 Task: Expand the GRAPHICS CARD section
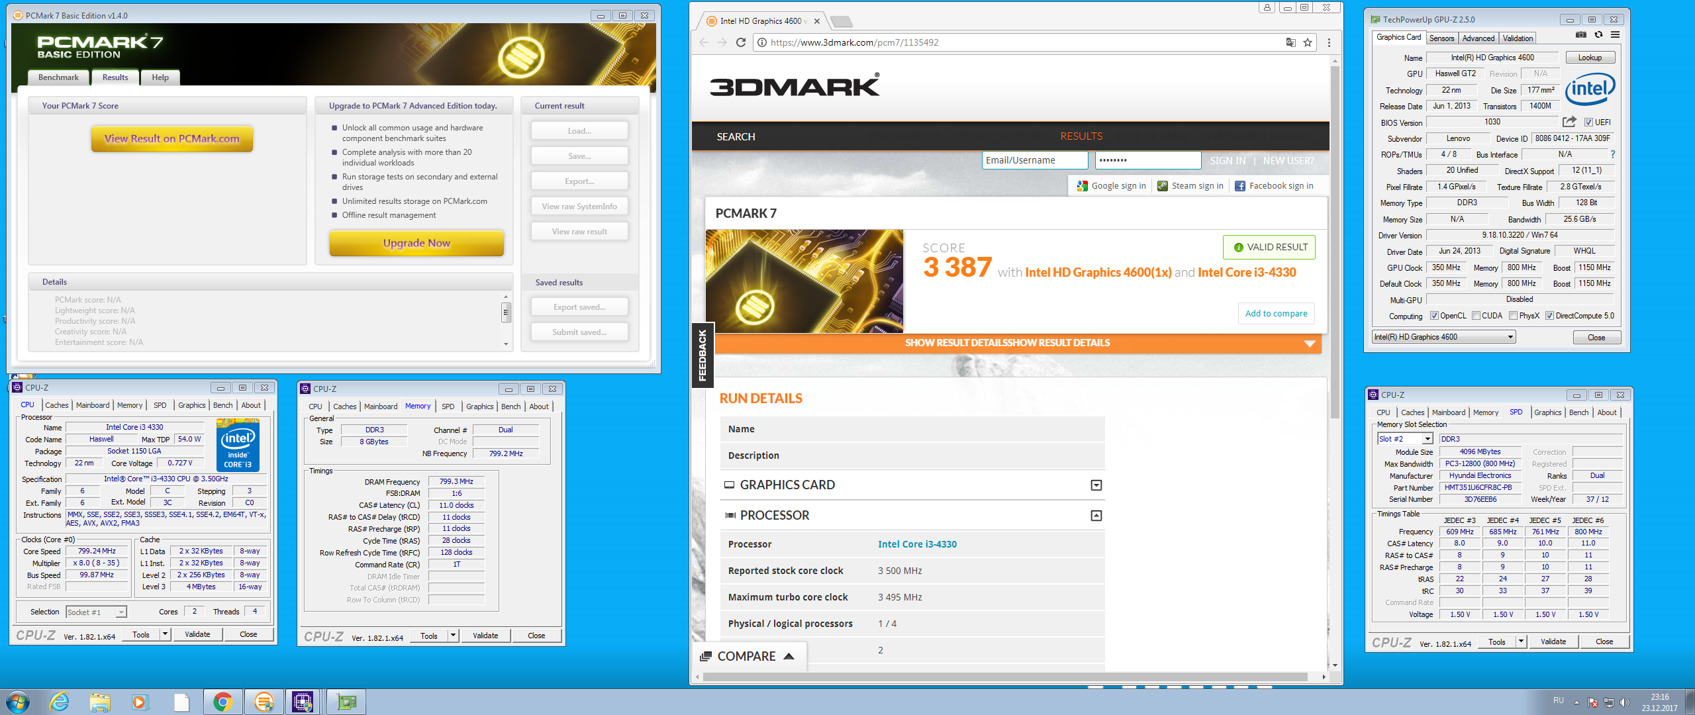click(1096, 485)
